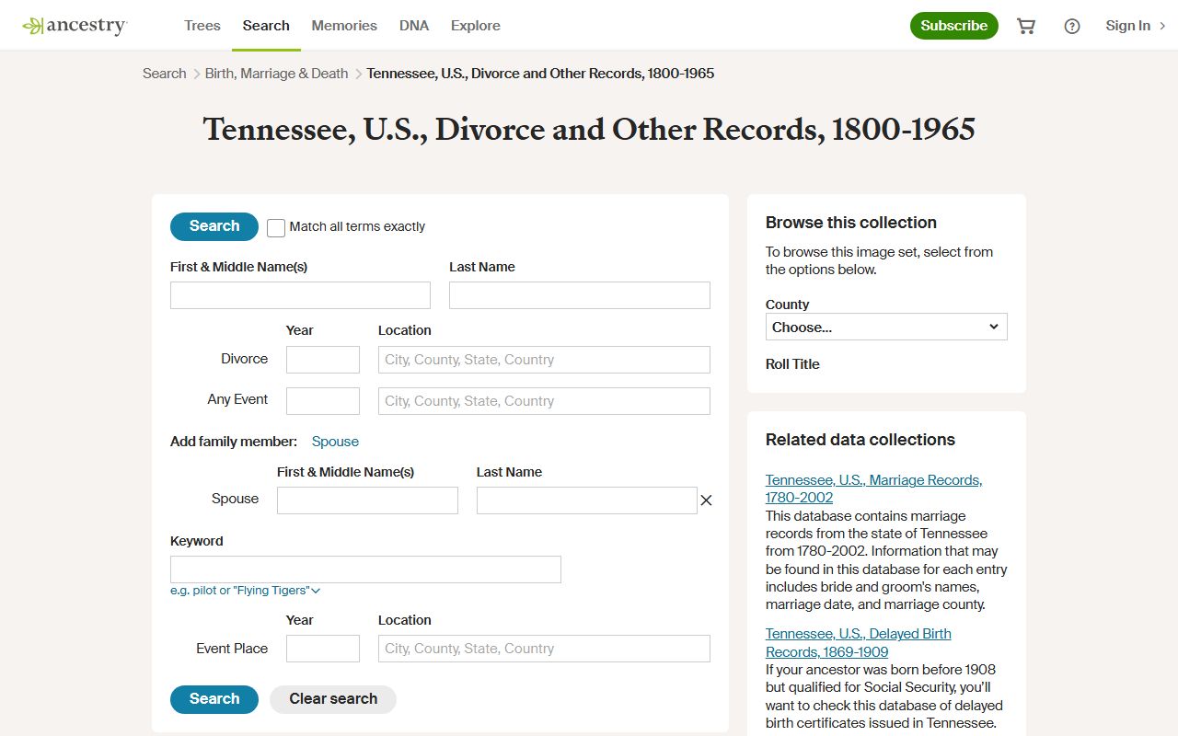The height and width of the screenshot is (736, 1178).
Task: Focus the Any Event Location field
Action: (x=544, y=401)
